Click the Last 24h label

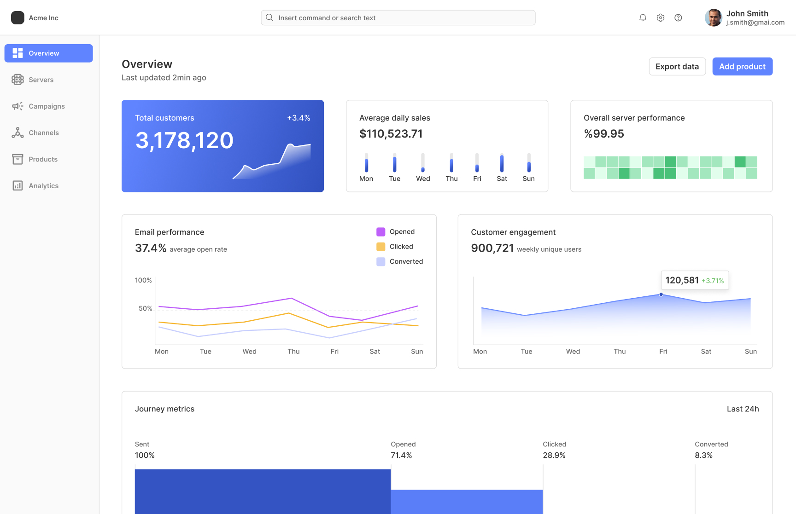743,409
